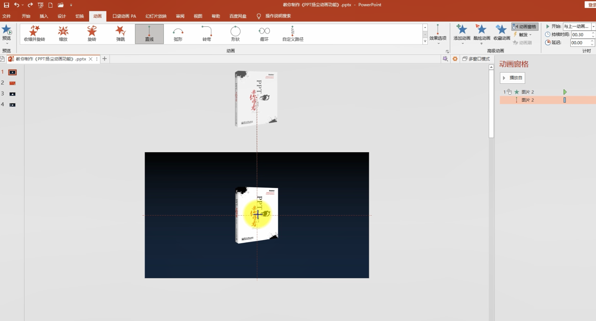The image size is (596, 321).
Task: Click the 延迟 delay input field
Action: pos(580,42)
